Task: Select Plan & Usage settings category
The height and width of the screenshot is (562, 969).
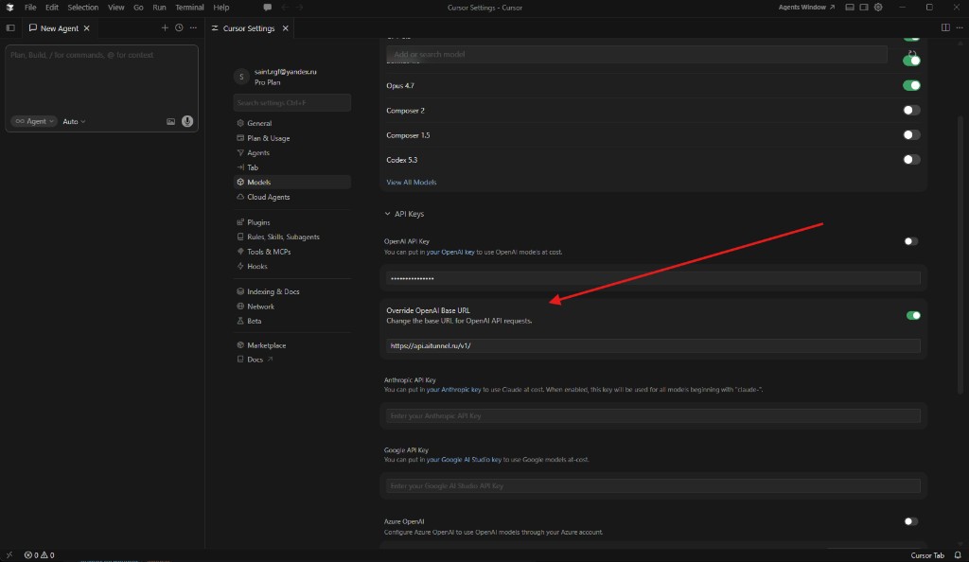Action: pos(291,138)
